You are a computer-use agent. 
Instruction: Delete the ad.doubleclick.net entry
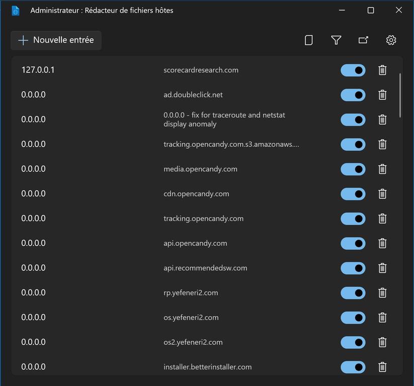click(x=382, y=95)
